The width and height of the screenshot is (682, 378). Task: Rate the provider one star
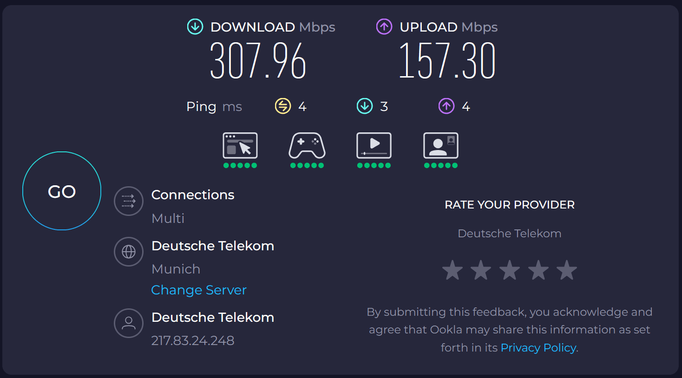[x=452, y=270]
